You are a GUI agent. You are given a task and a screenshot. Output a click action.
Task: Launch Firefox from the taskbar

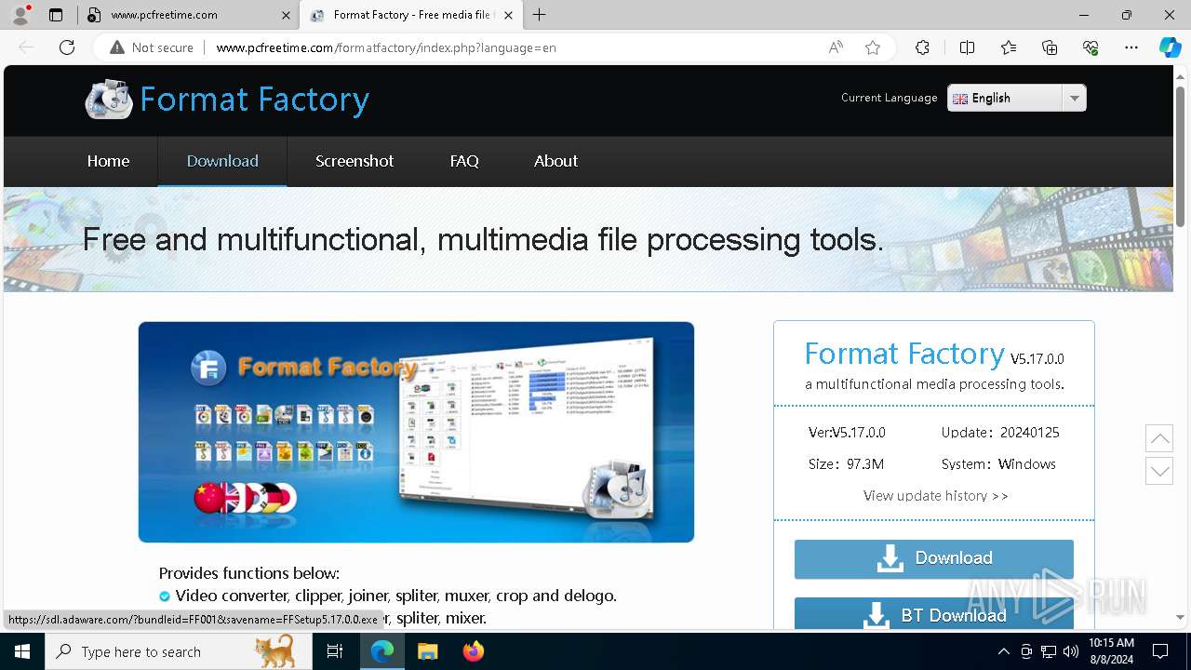pyautogui.click(x=473, y=651)
